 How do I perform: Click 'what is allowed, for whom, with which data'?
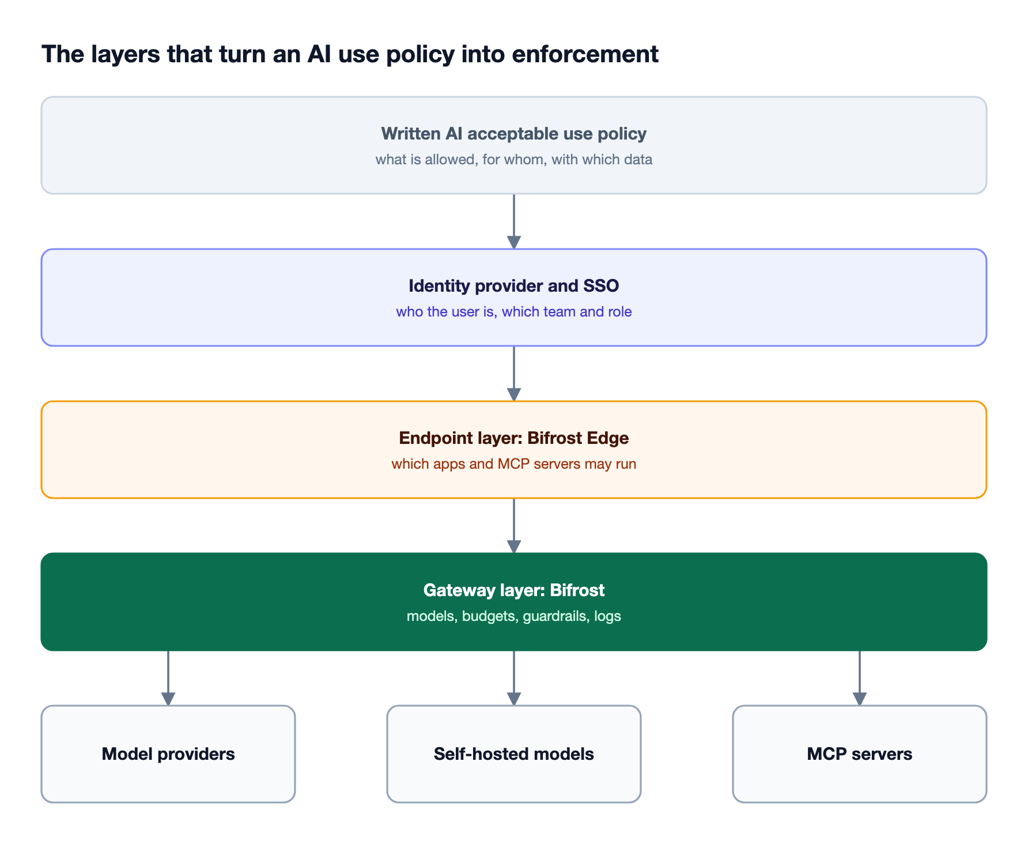pyautogui.click(x=513, y=160)
